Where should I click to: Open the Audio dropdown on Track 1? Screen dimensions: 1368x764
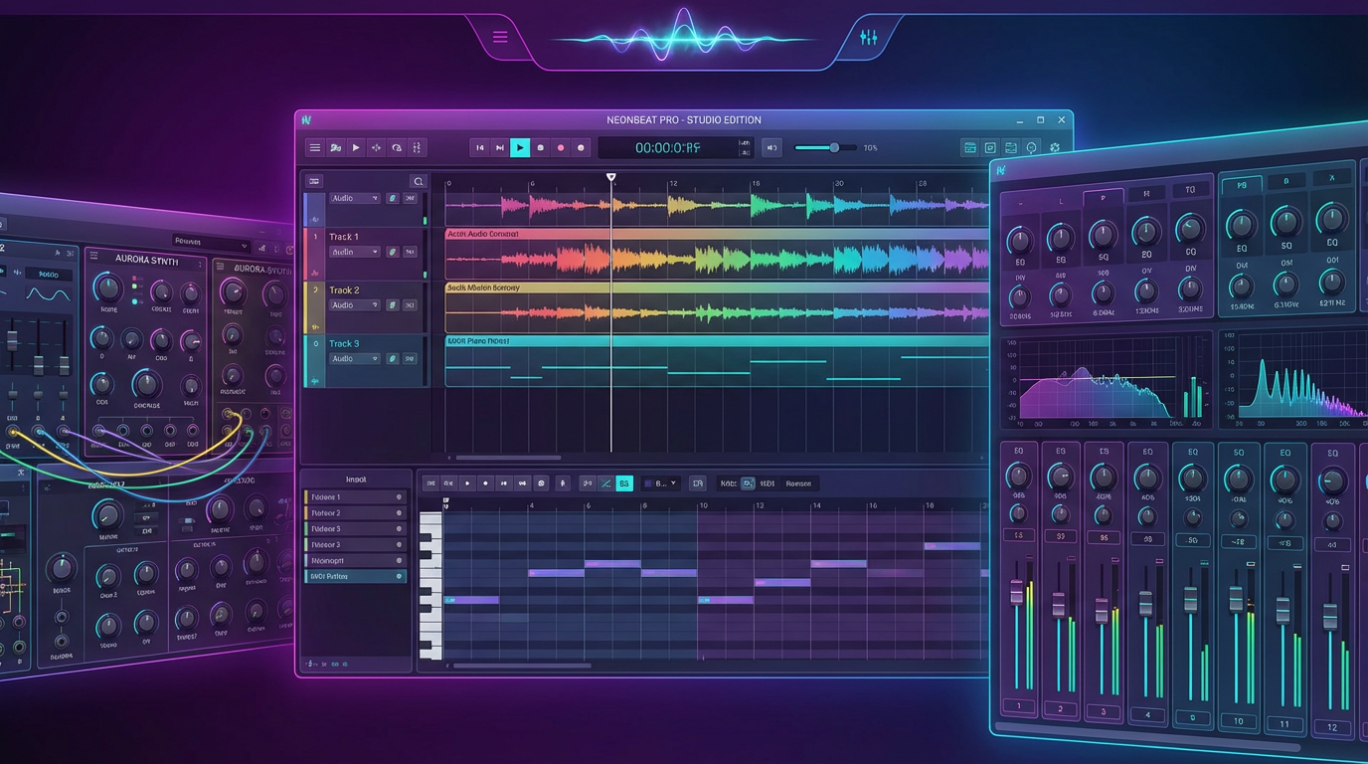(356, 252)
